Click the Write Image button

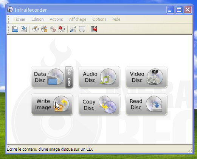[x=52, y=104]
